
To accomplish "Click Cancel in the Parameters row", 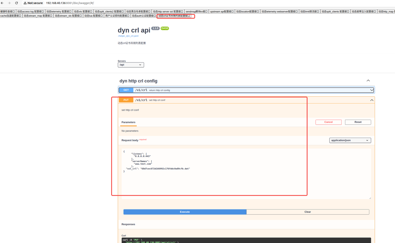I will click(328, 122).
